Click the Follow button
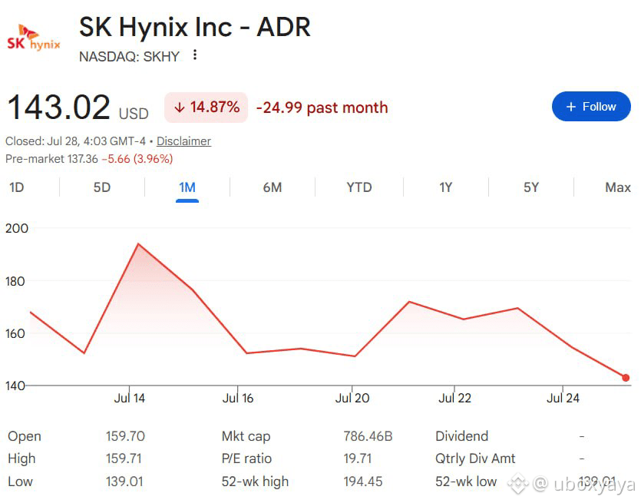 (x=591, y=106)
